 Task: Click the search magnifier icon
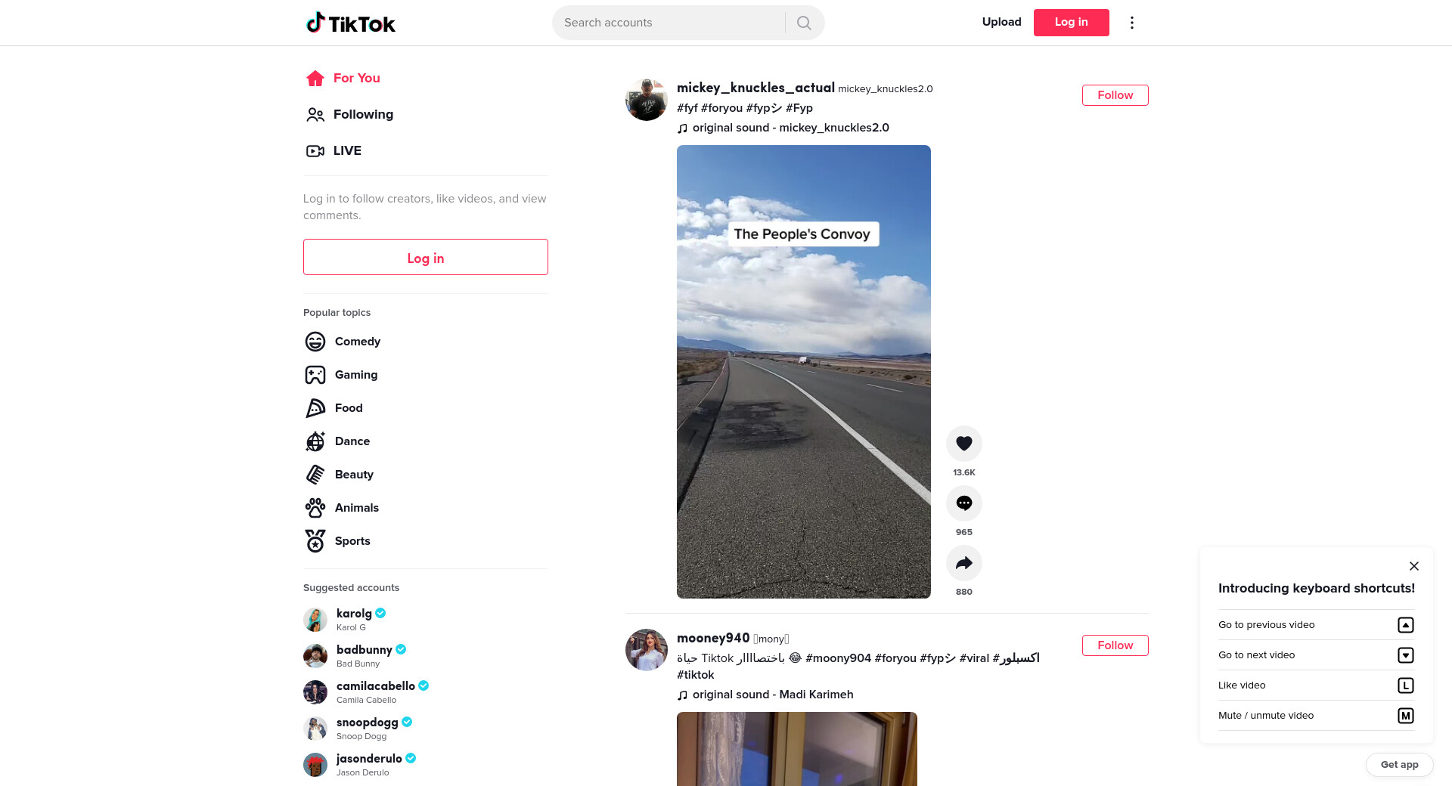(x=804, y=23)
